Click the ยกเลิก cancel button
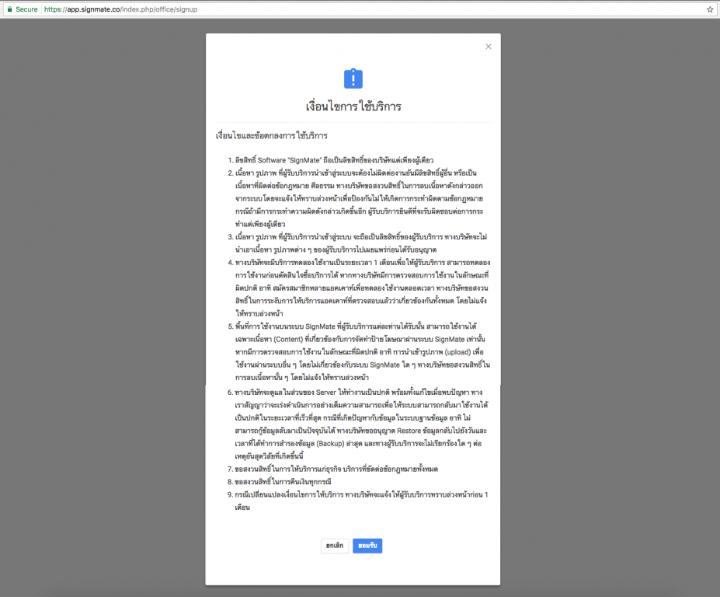Image resolution: width=720 pixels, height=597 pixels. [x=335, y=546]
